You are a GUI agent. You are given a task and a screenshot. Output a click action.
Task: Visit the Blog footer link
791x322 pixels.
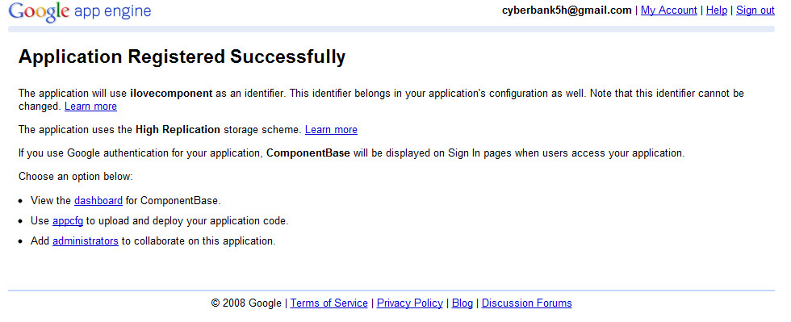click(462, 303)
